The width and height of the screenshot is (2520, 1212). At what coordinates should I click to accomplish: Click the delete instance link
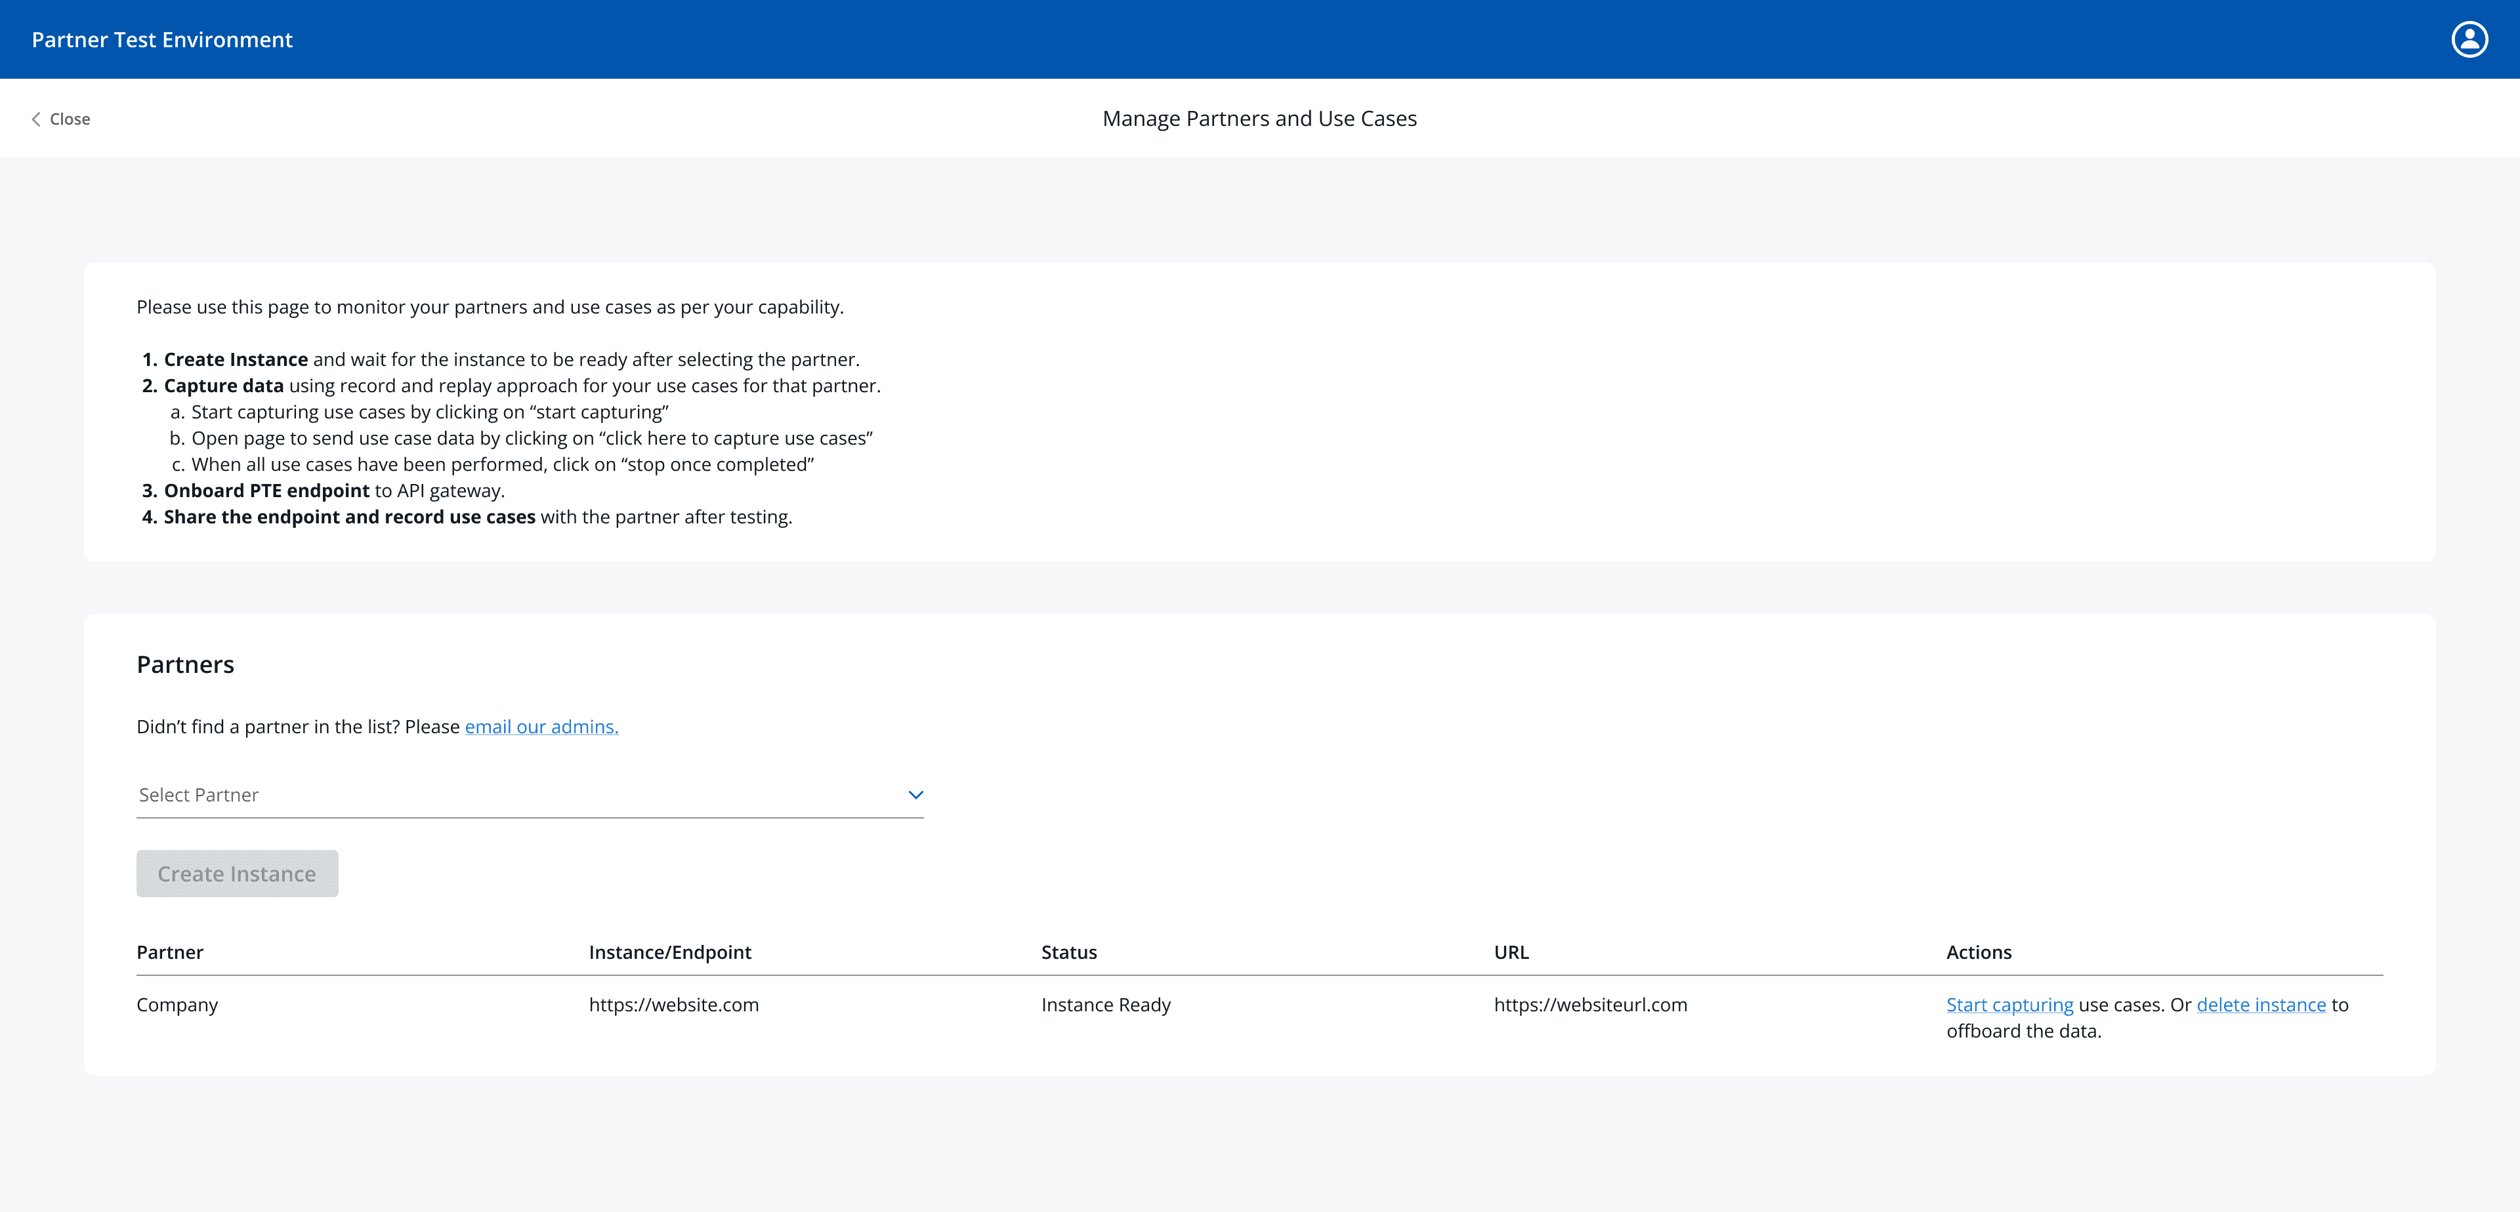tap(2261, 1005)
